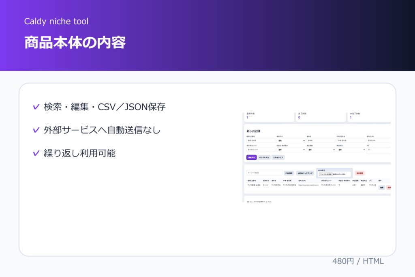The width and height of the screenshot is (415, 277).
Task: Click the 完了件数 count card
Action: [321, 116]
